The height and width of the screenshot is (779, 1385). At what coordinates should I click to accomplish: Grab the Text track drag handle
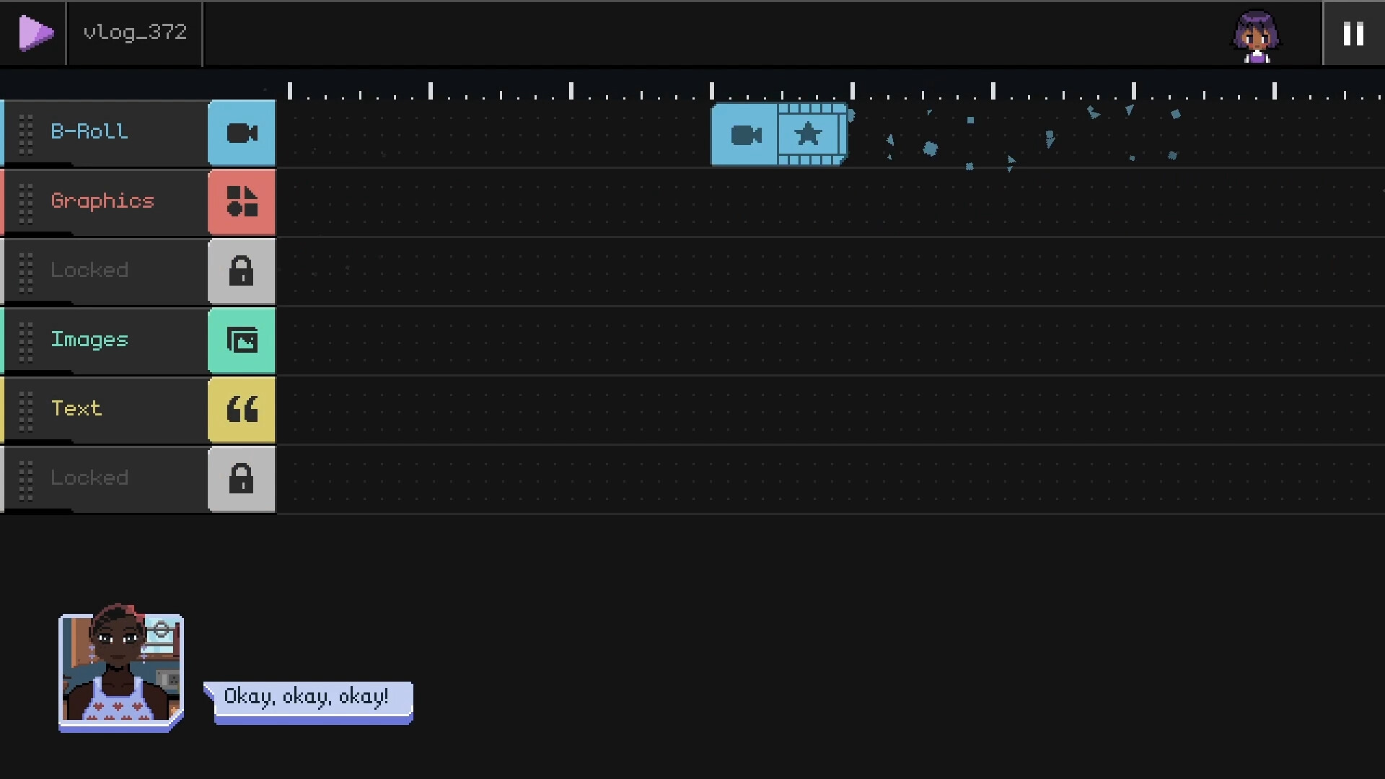pyautogui.click(x=26, y=411)
